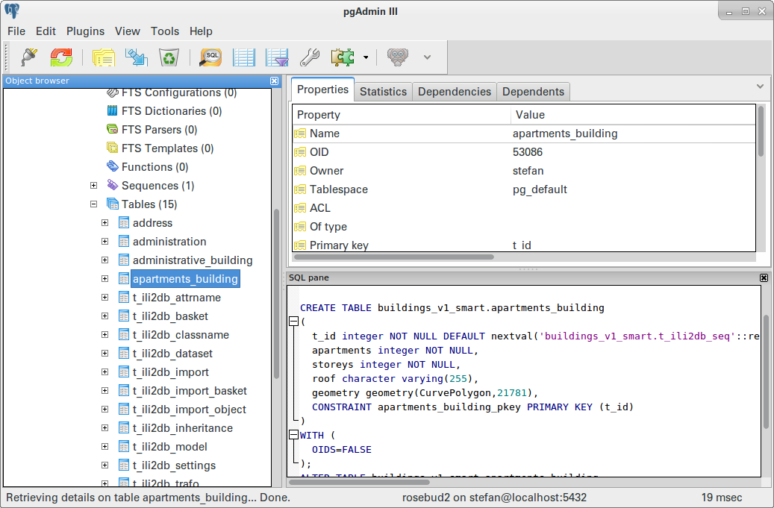The image size is (774, 508).
Task: Open the File menu
Action: pos(16,31)
